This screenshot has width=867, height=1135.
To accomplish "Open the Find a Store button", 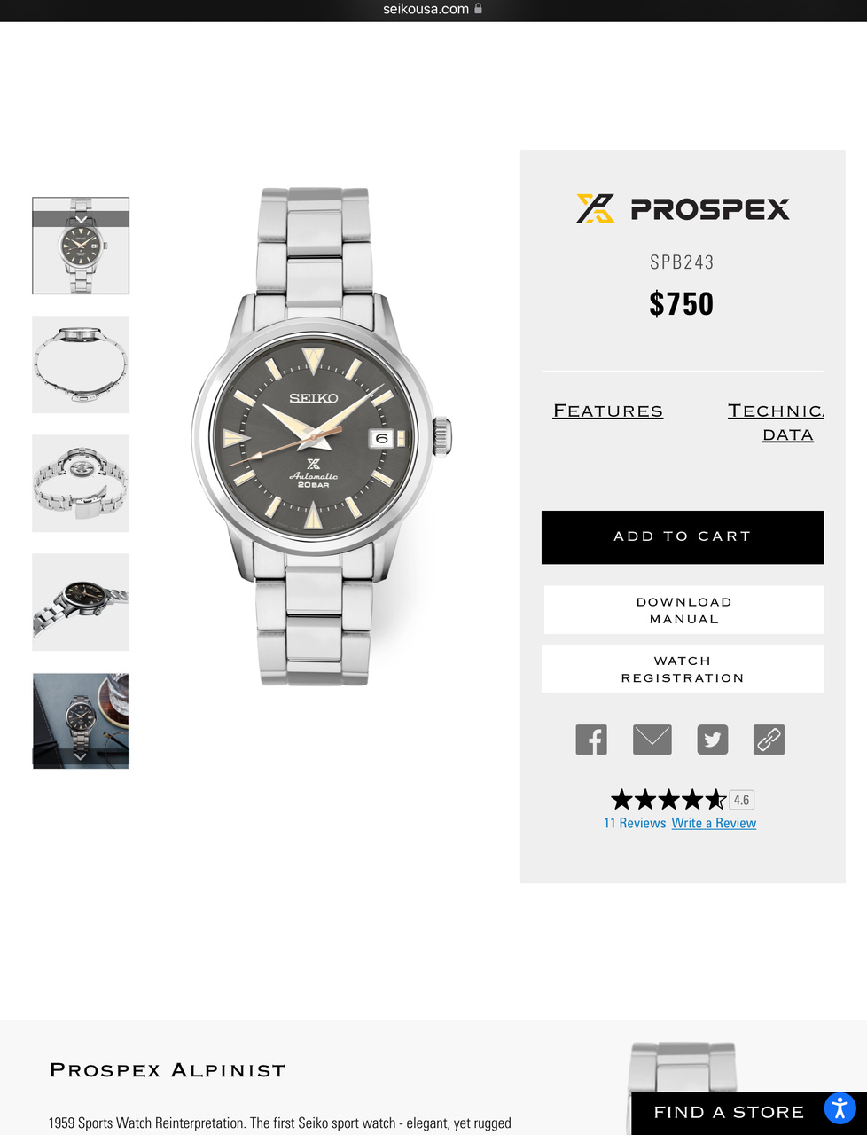I will click(x=729, y=1112).
